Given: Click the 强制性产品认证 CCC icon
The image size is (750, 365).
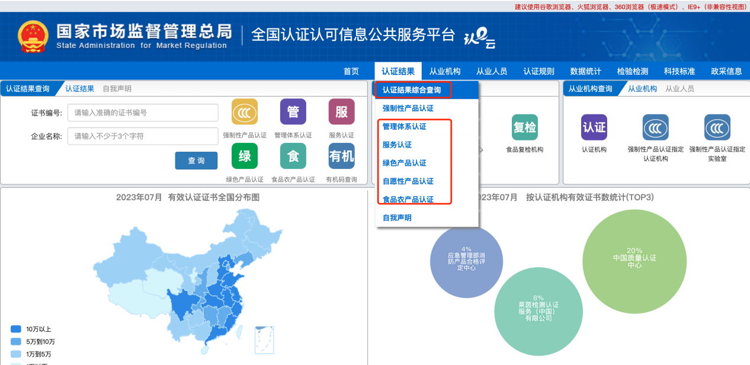Looking at the screenshot, I should click(x=244, y=112).
